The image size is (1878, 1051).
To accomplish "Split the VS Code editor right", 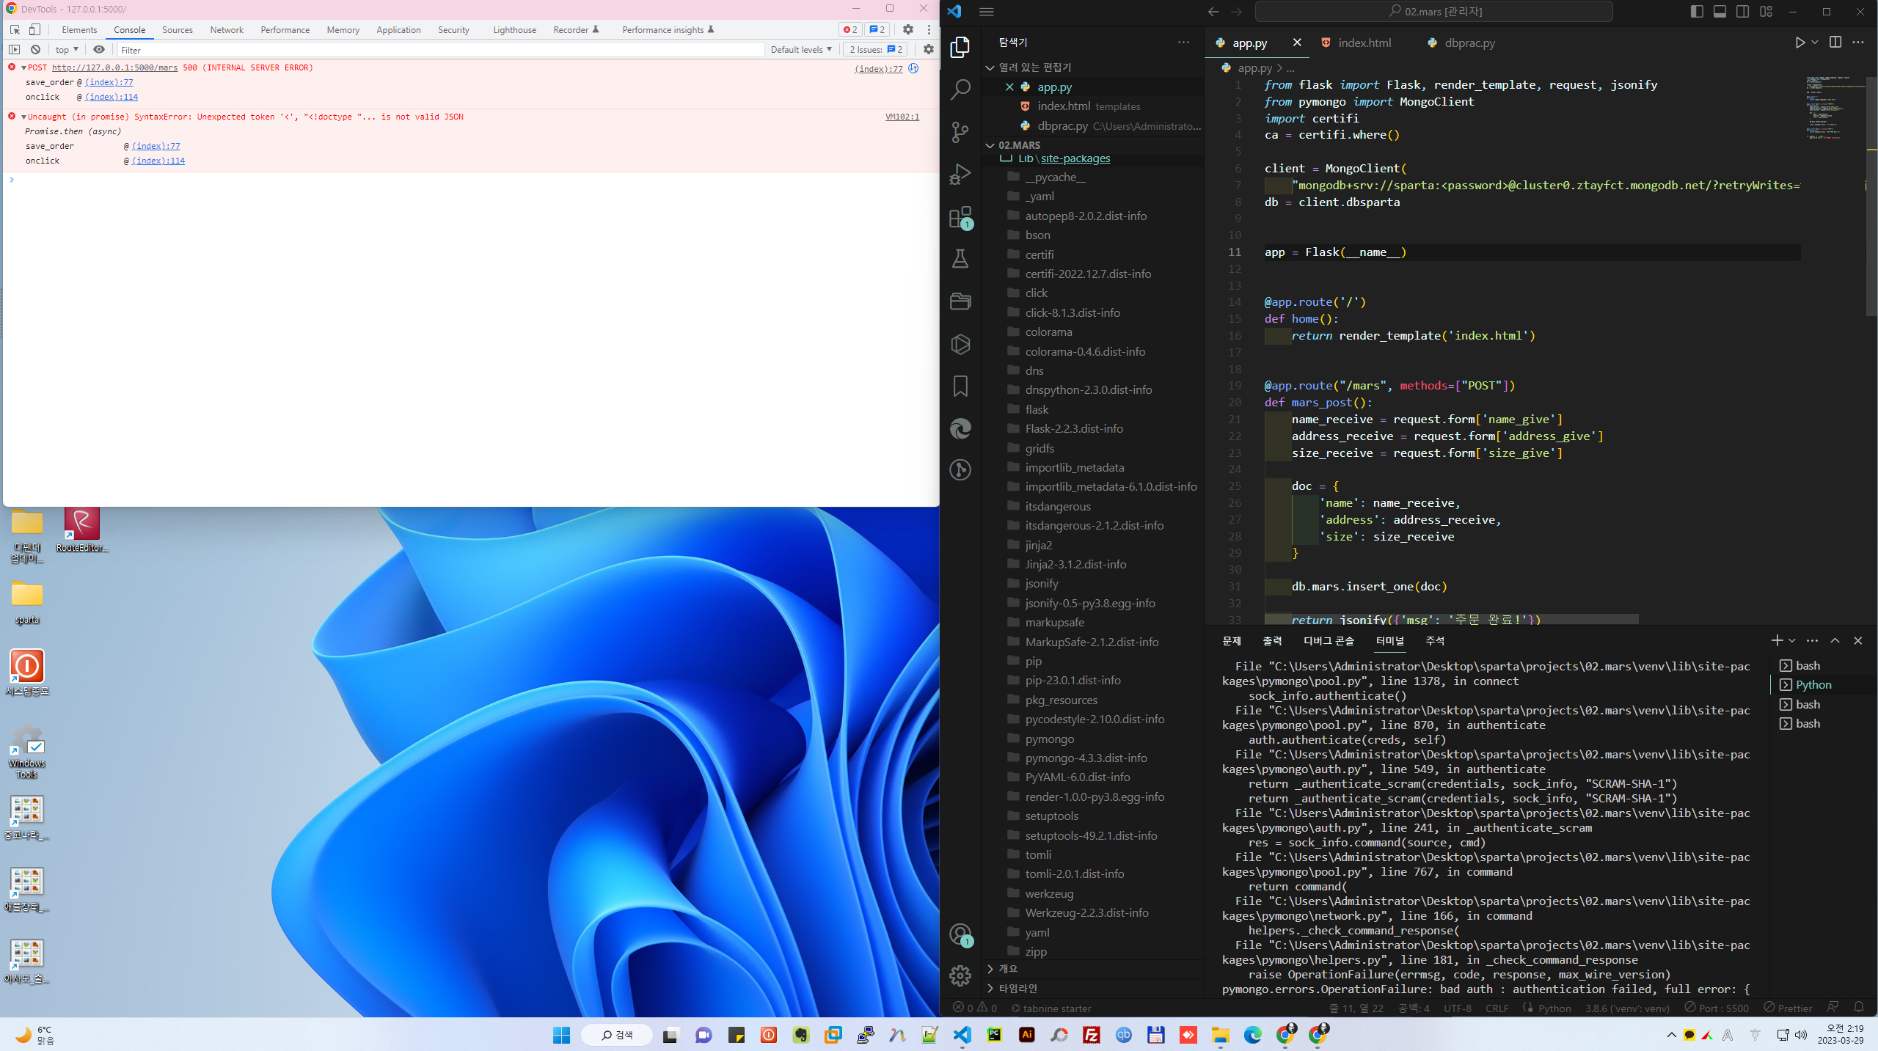I will (x=1835, y=43).
